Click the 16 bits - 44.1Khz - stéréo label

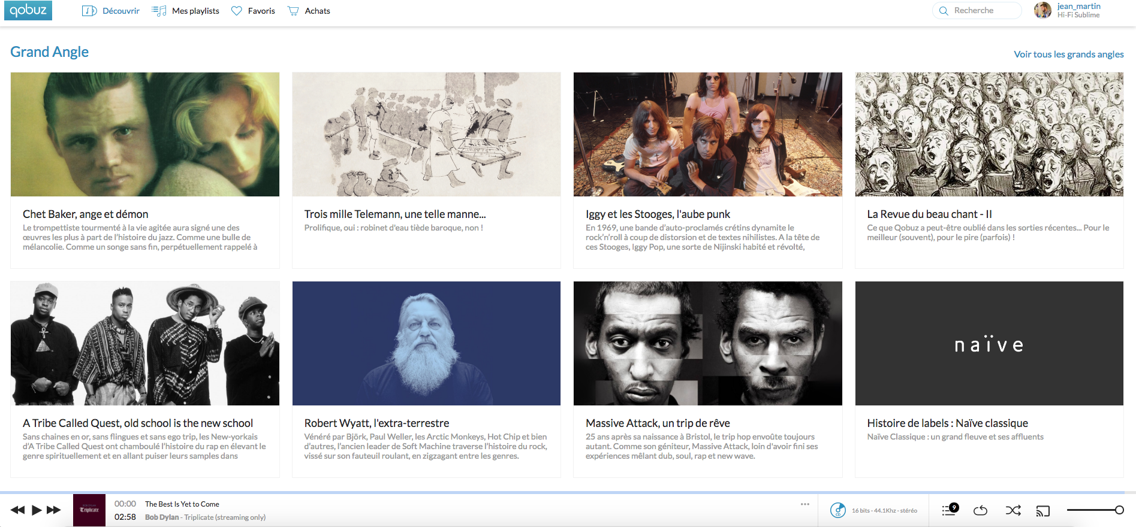[884, 511]
